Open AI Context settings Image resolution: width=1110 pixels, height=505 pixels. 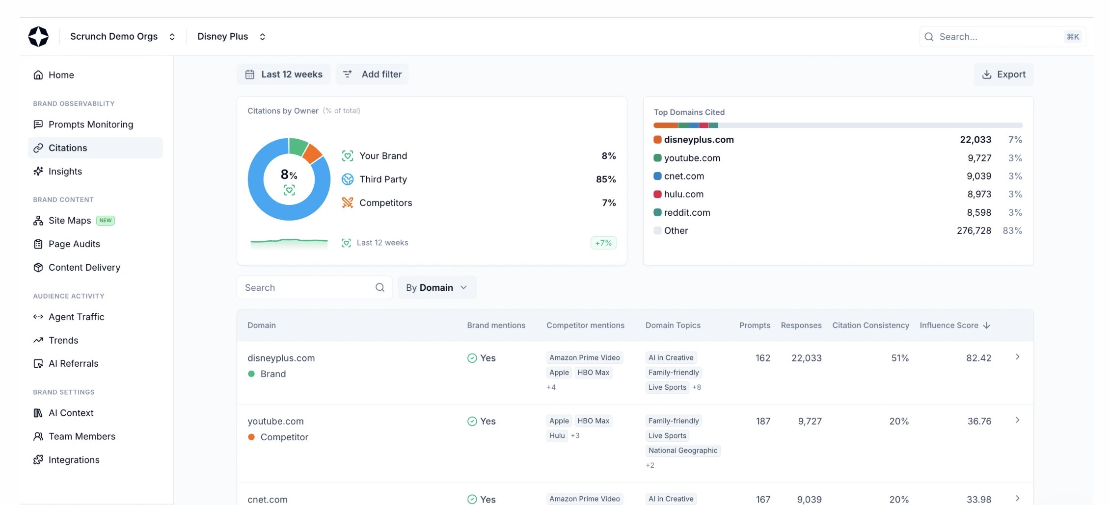(x=95, y=413)
